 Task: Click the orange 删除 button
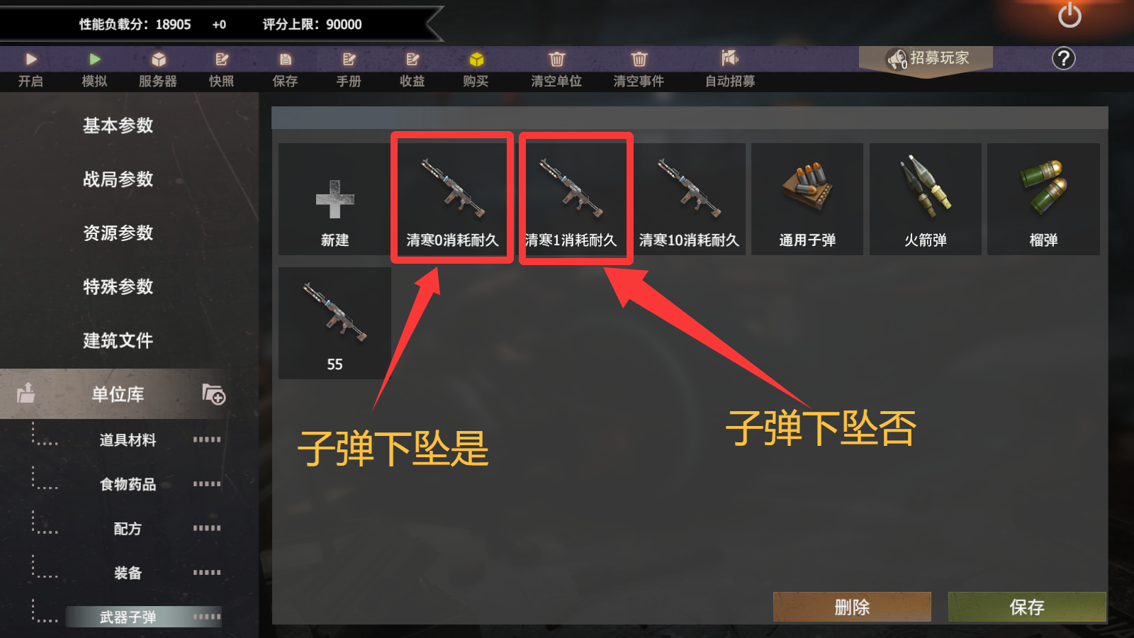point(852,607)
